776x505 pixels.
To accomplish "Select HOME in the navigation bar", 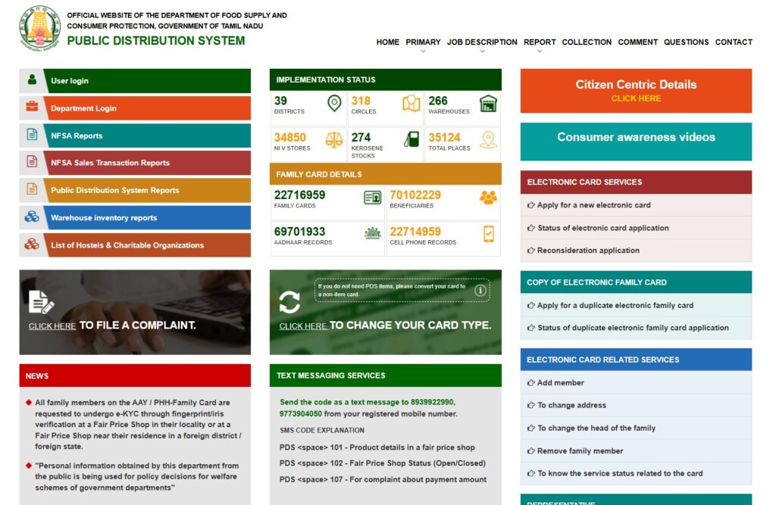I will click(x=387, y=42).
